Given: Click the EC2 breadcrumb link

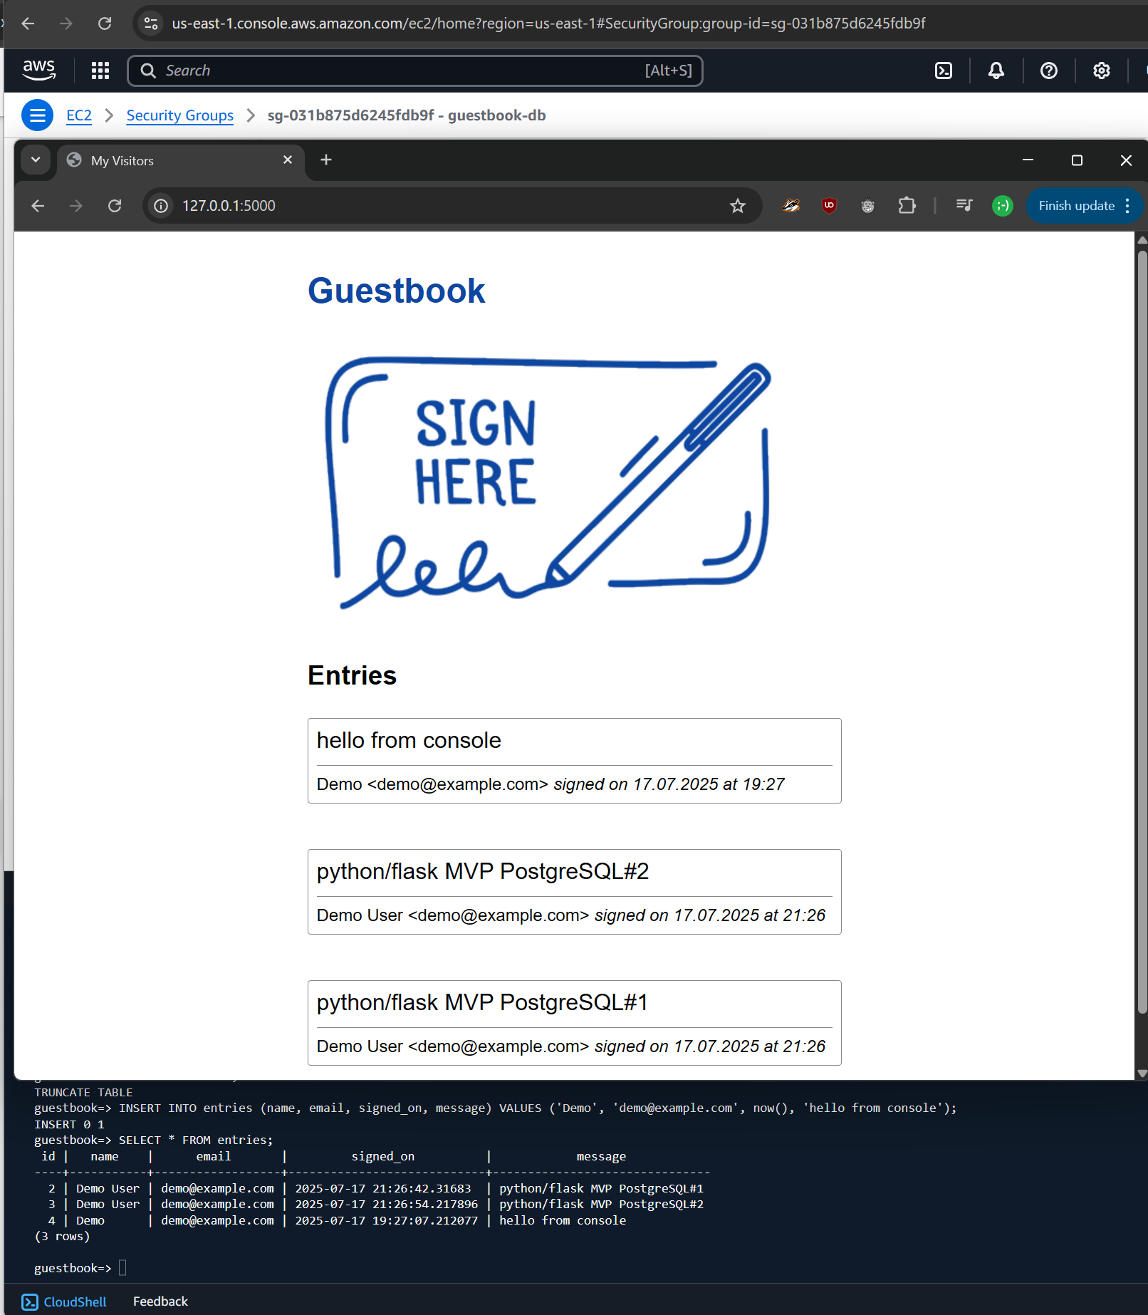Looking at the screenshot, I should 78,115.
